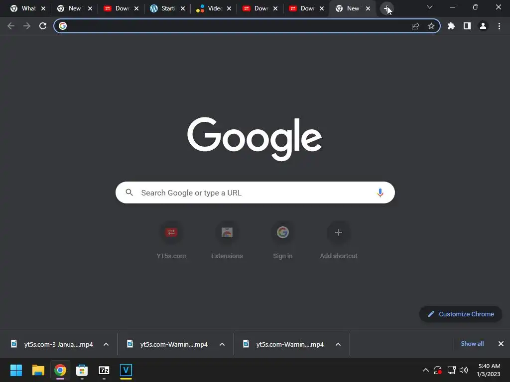Screen dimensions: 510x382
Task: View site information Google icon in address bar
Action: (63, 26)
